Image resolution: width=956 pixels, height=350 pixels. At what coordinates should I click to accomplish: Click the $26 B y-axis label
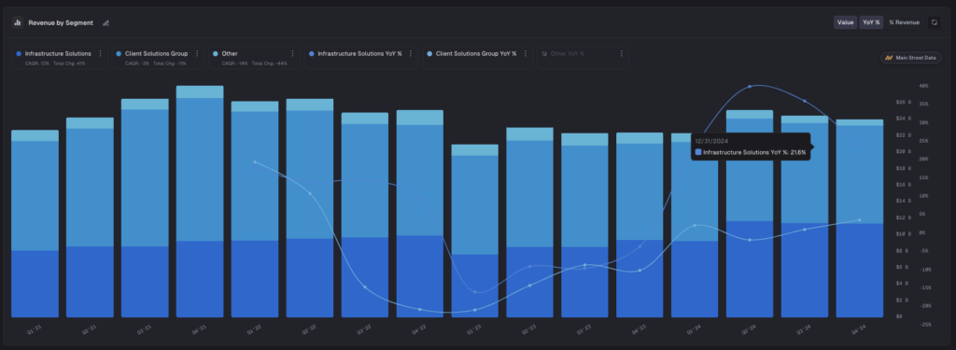pos(904,102)
